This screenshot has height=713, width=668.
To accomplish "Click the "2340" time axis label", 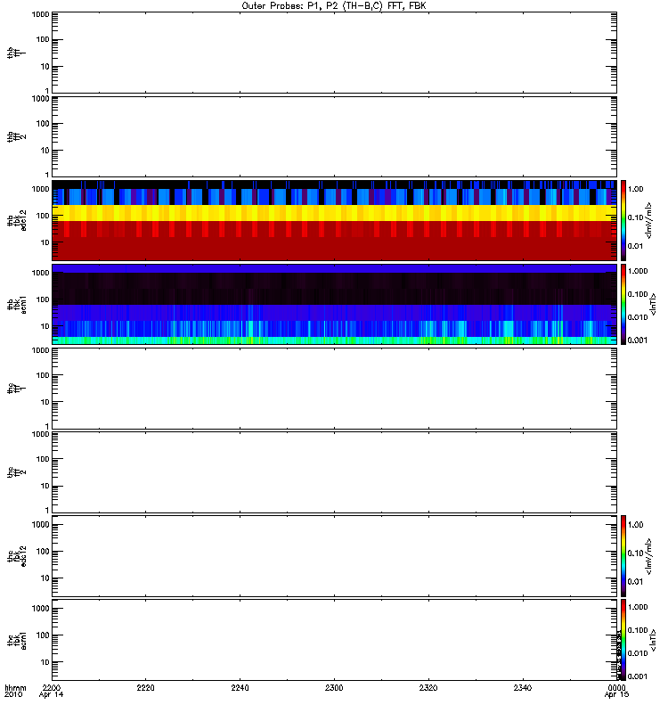I will [523, 687].
